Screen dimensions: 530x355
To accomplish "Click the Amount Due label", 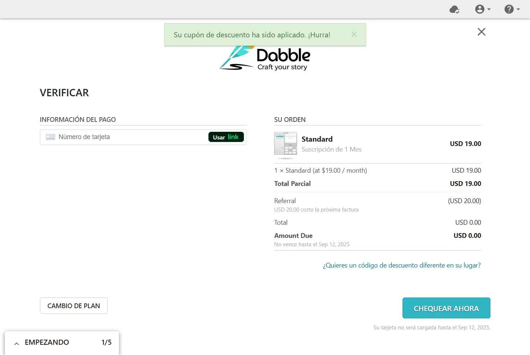I will [293, 236].
